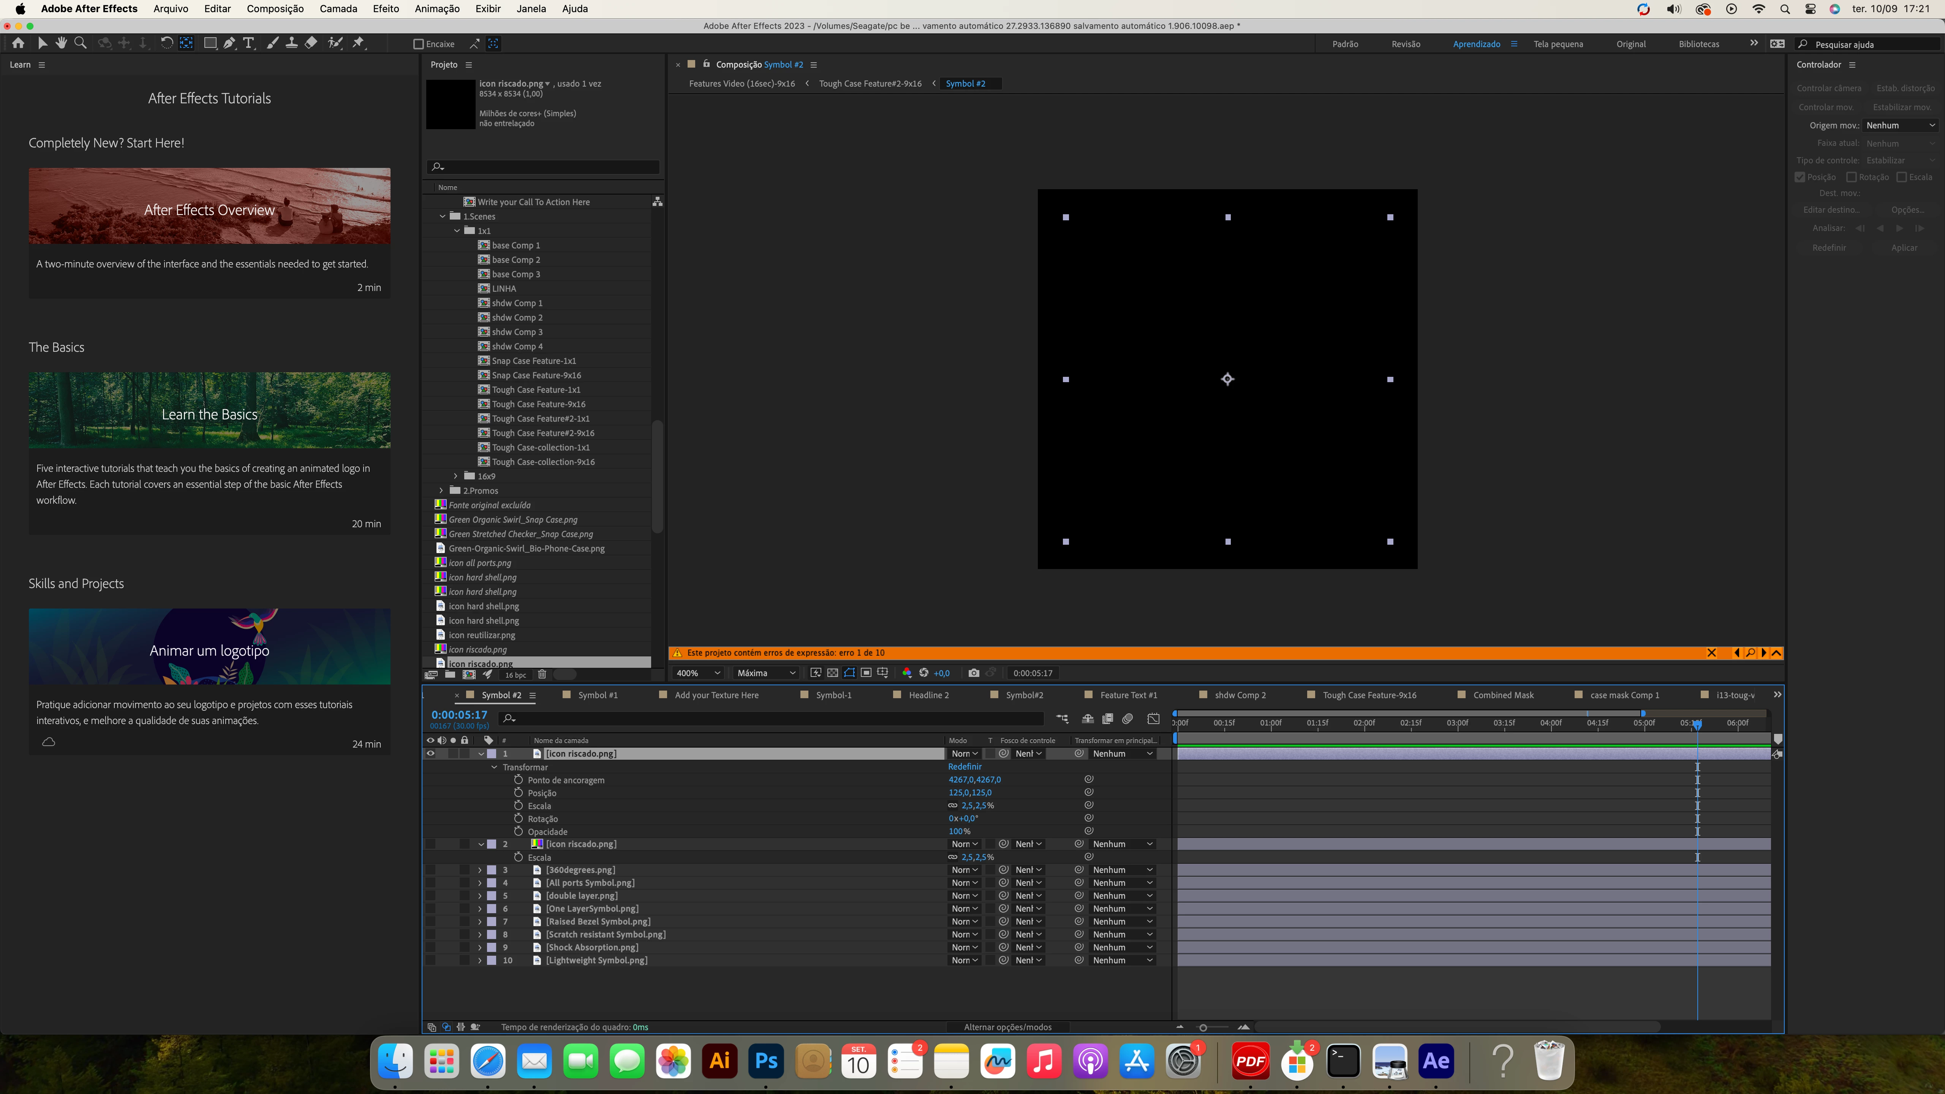Take a snapshot with the camera icon

973,673
